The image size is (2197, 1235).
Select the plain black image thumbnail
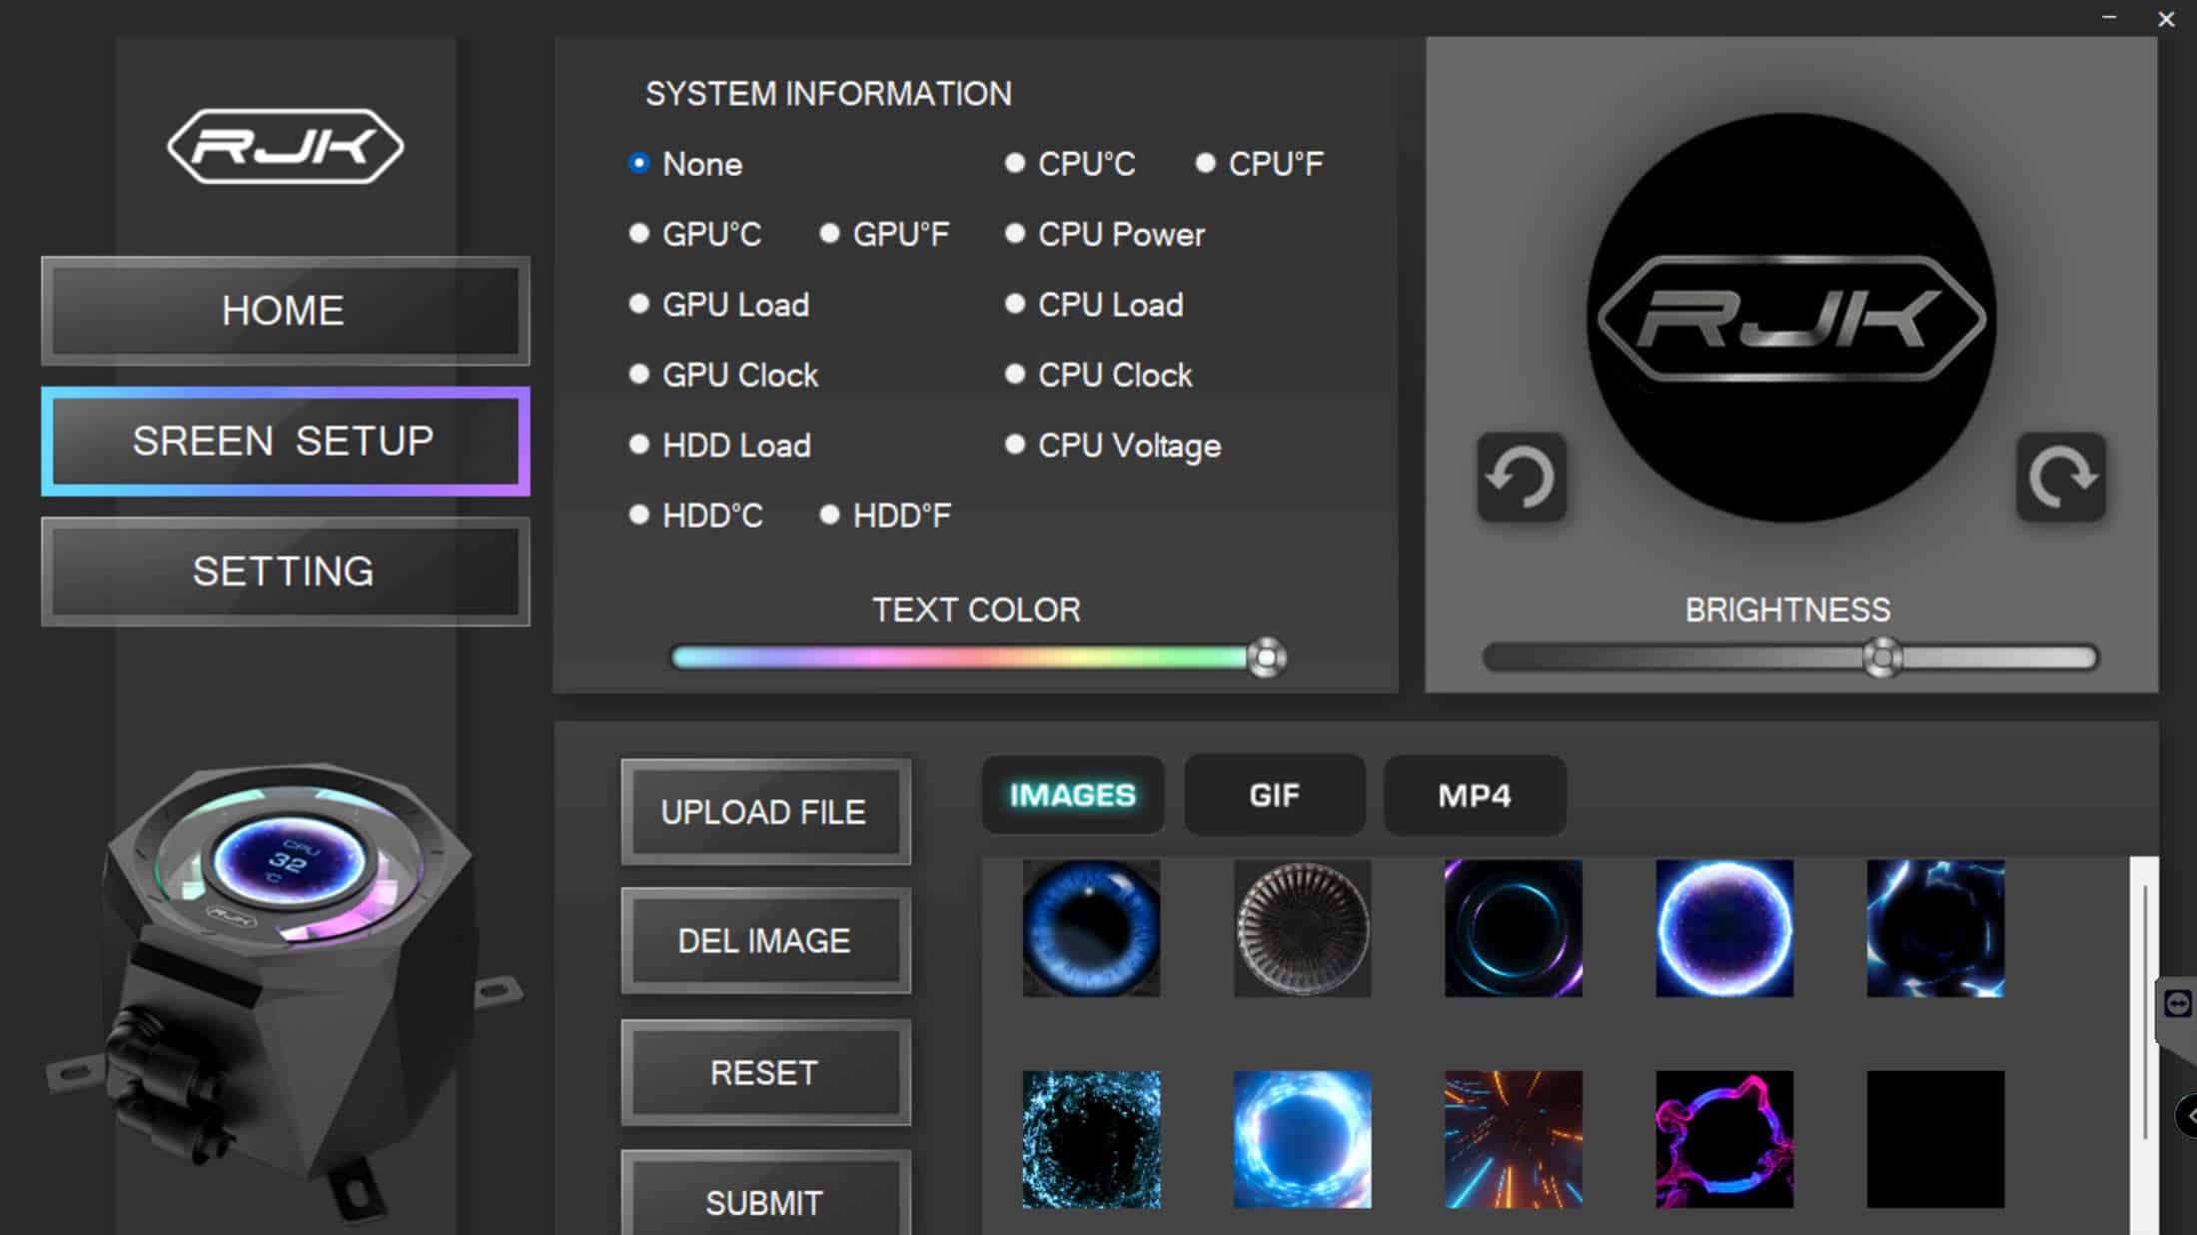(1935, 1140)
